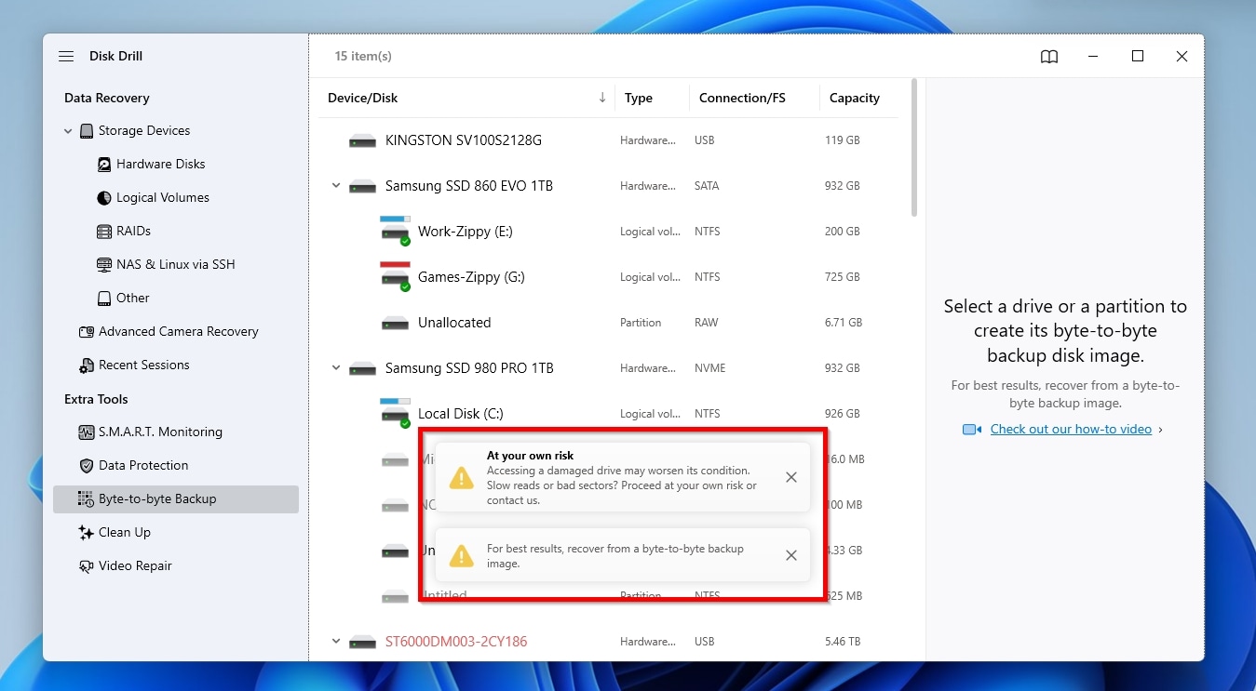Viewport: 1256px width, 691px height.
Task: Select NAS & Linux via SSH
Action: (x=176, y=265)
